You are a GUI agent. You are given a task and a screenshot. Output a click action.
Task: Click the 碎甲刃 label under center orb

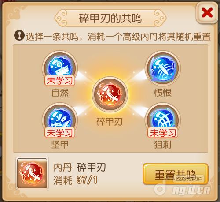pos(110,122)
